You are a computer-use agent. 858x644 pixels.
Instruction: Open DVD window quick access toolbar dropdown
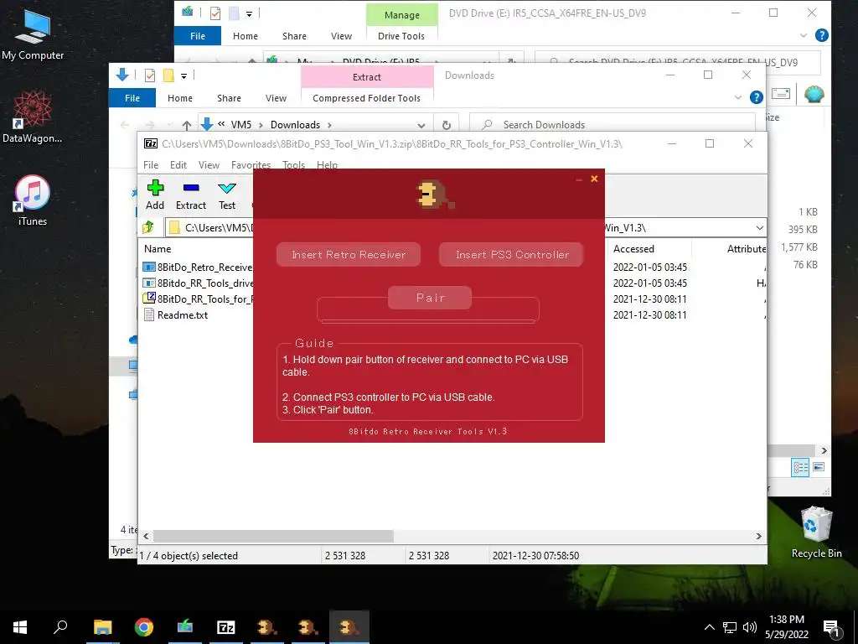(249, 14)
